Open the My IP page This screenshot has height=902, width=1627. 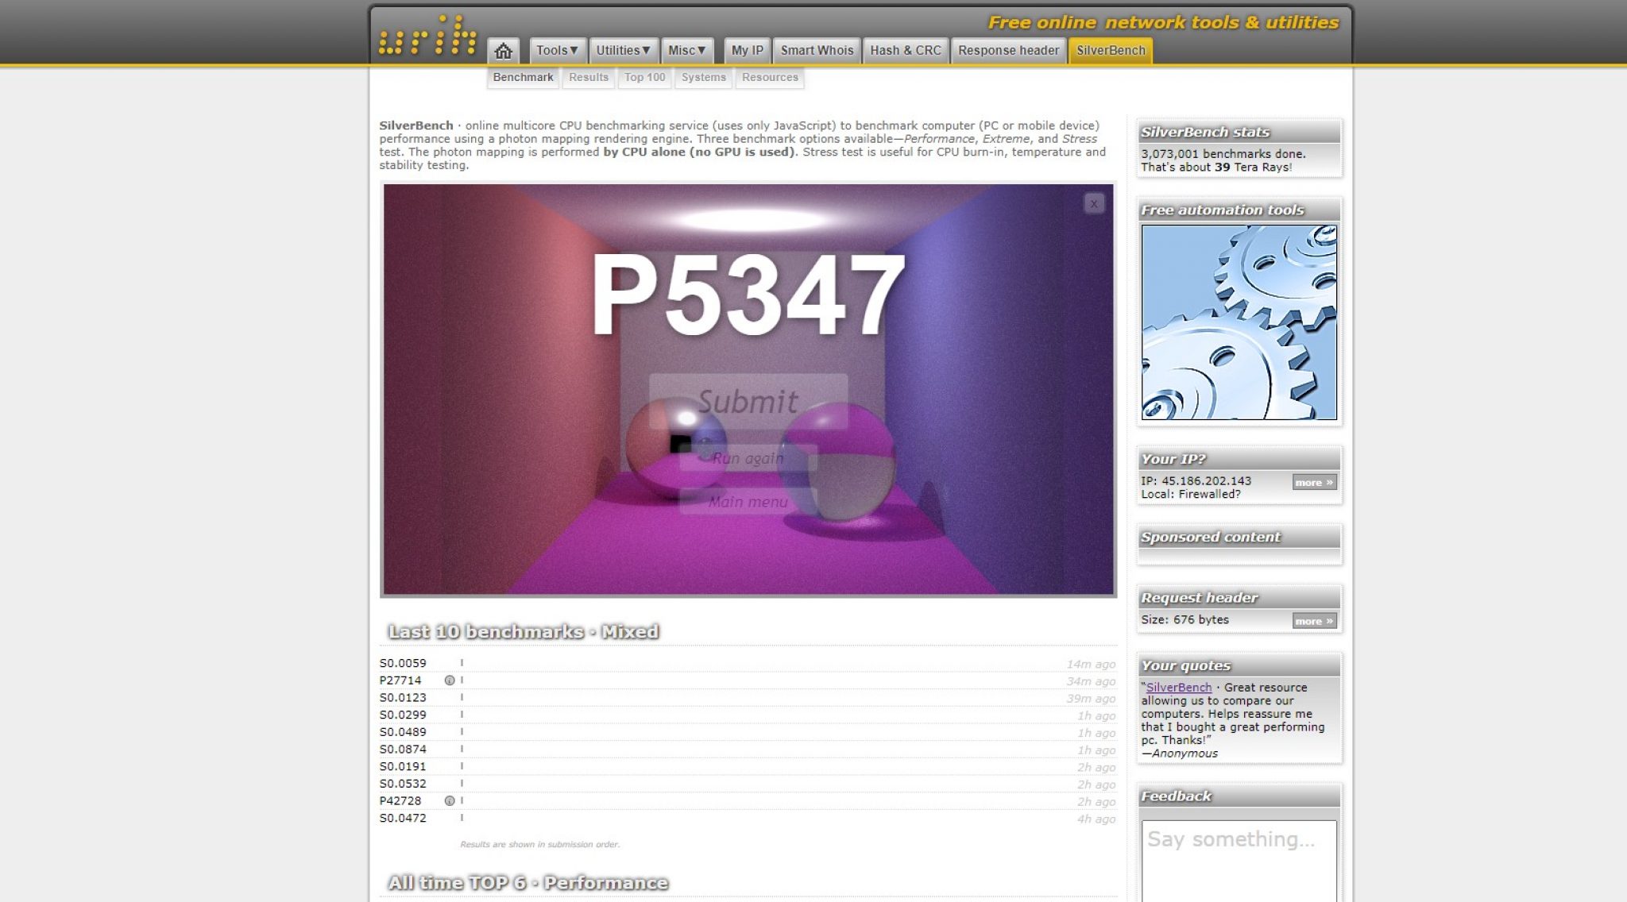point(747,51)
